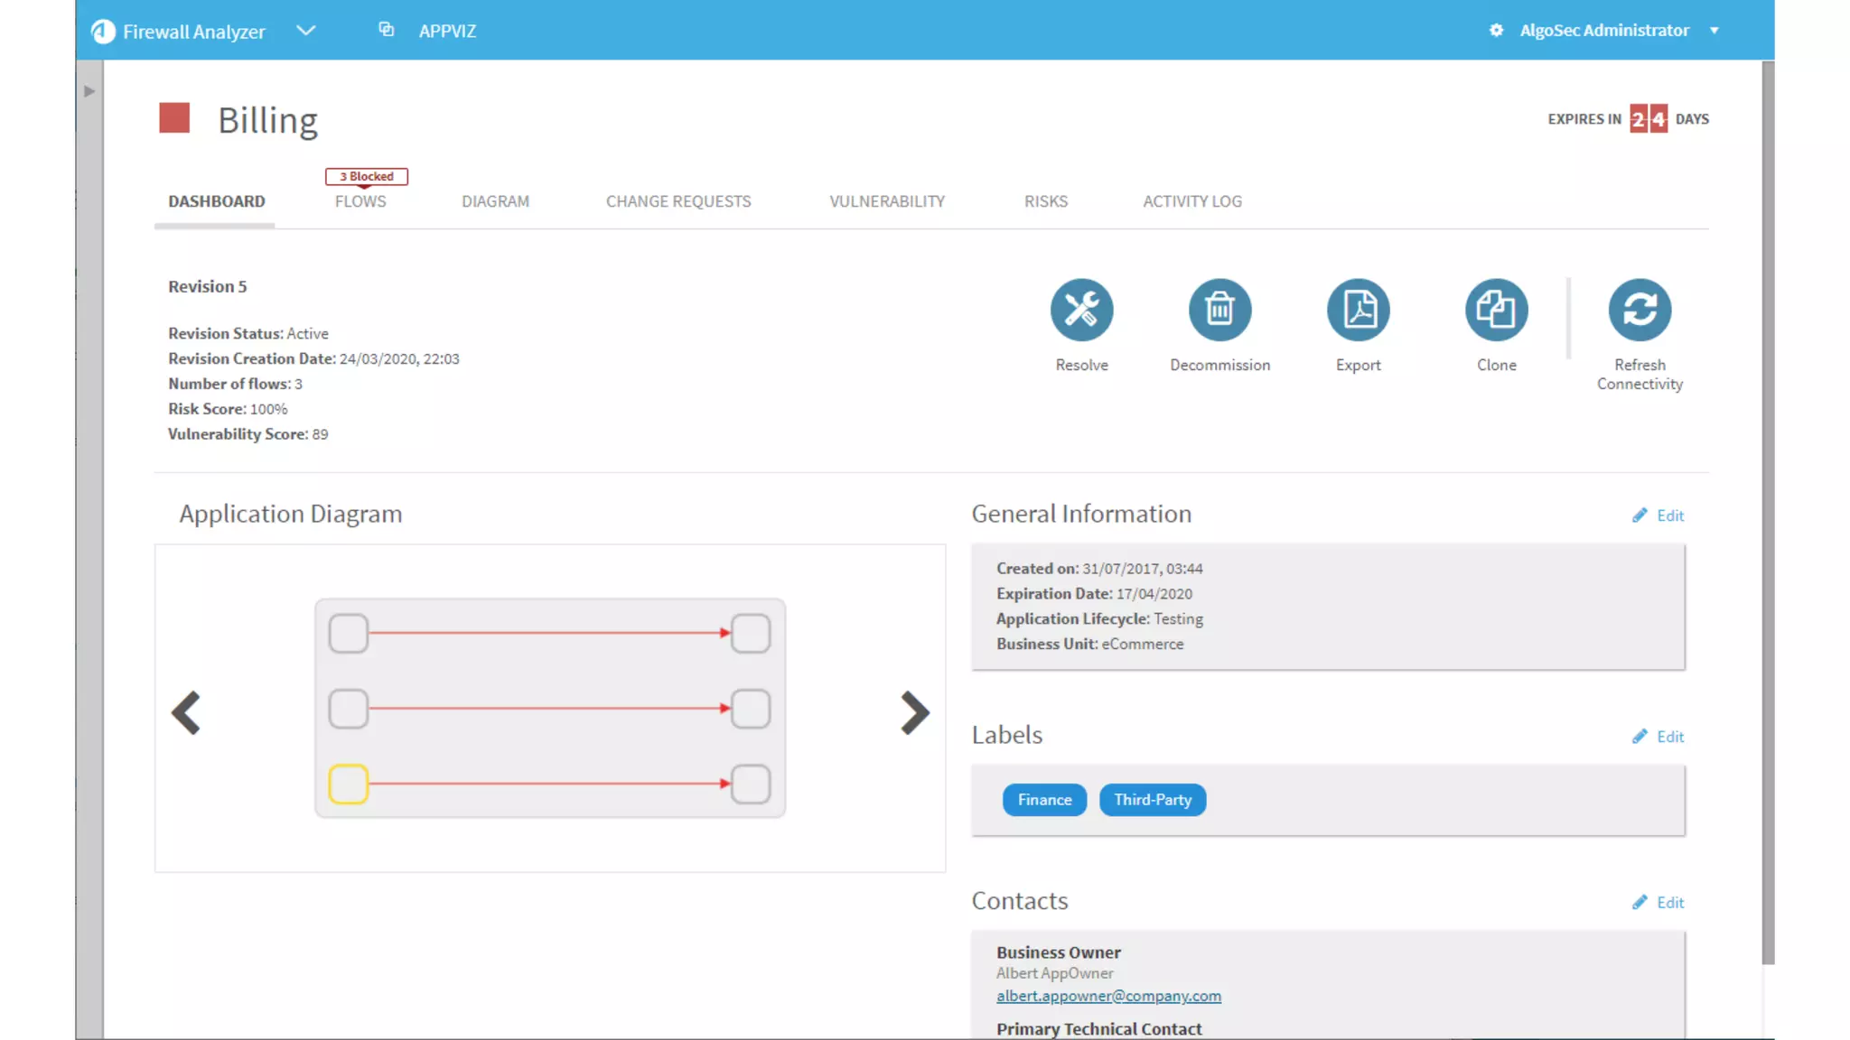The image size is (1850, 1040).
Task: Click the Clone application icon
Action: coord(1496,310)
